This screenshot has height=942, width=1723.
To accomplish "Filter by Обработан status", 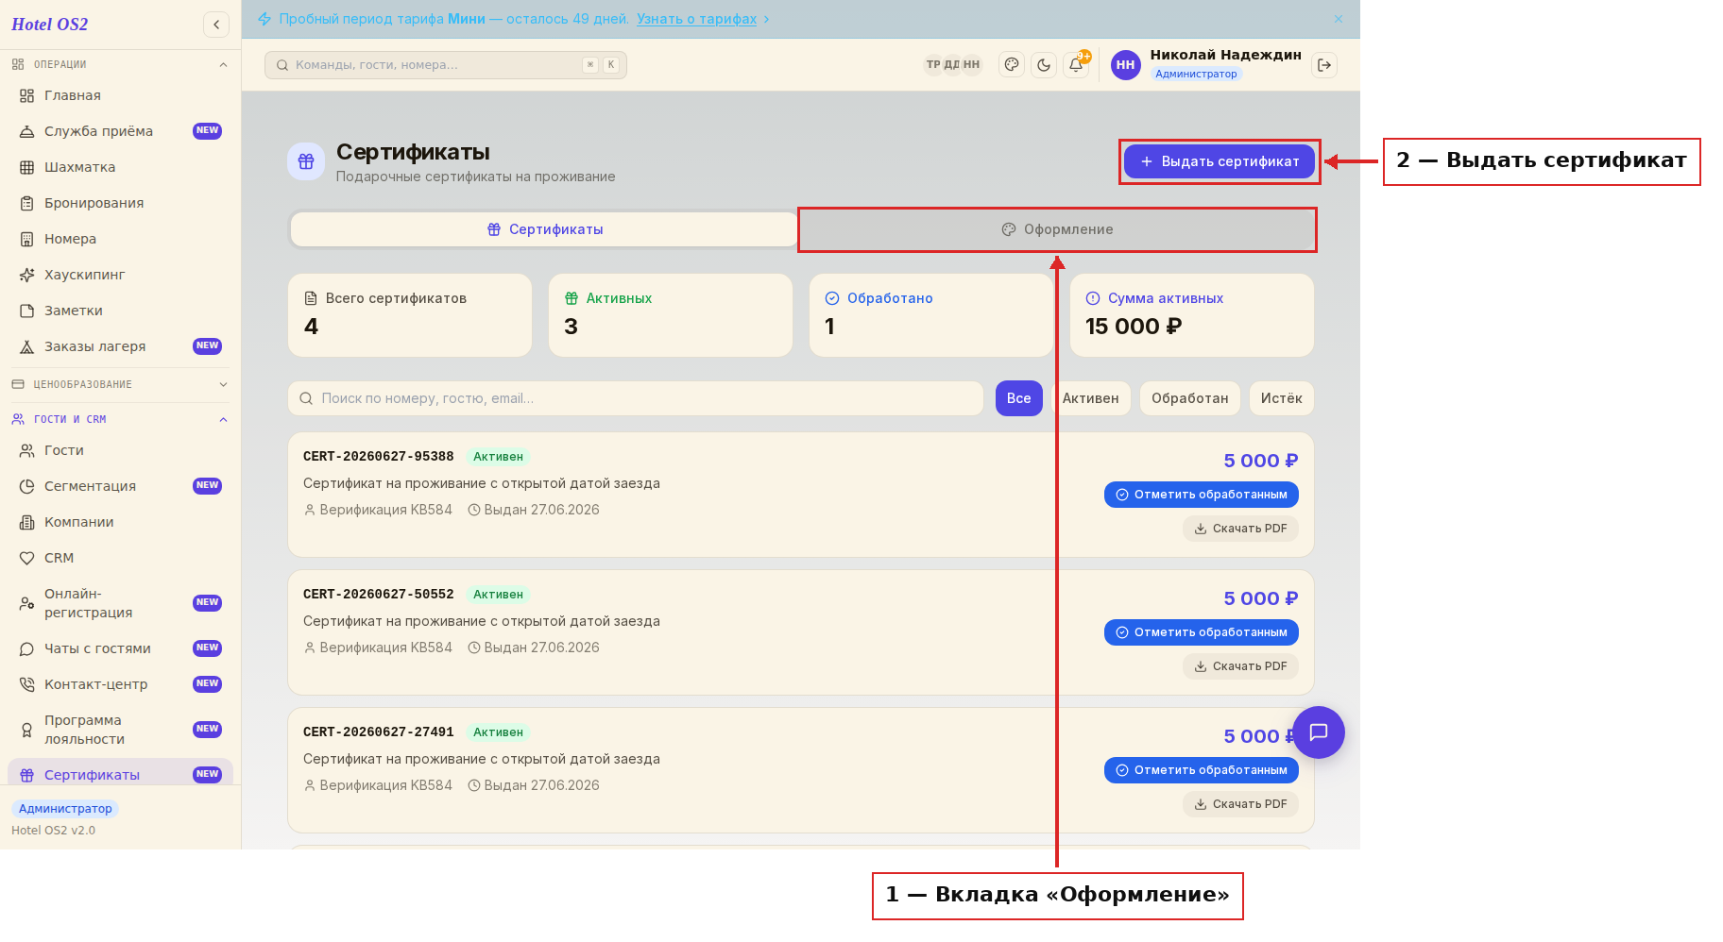I will (1190, 398).
